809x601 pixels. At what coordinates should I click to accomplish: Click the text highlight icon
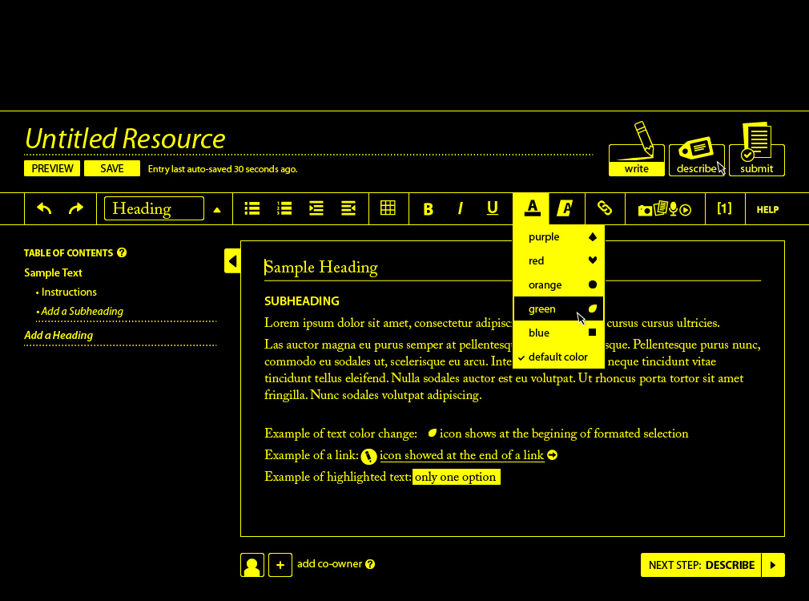pyautogui.click(x=565, y=208)
